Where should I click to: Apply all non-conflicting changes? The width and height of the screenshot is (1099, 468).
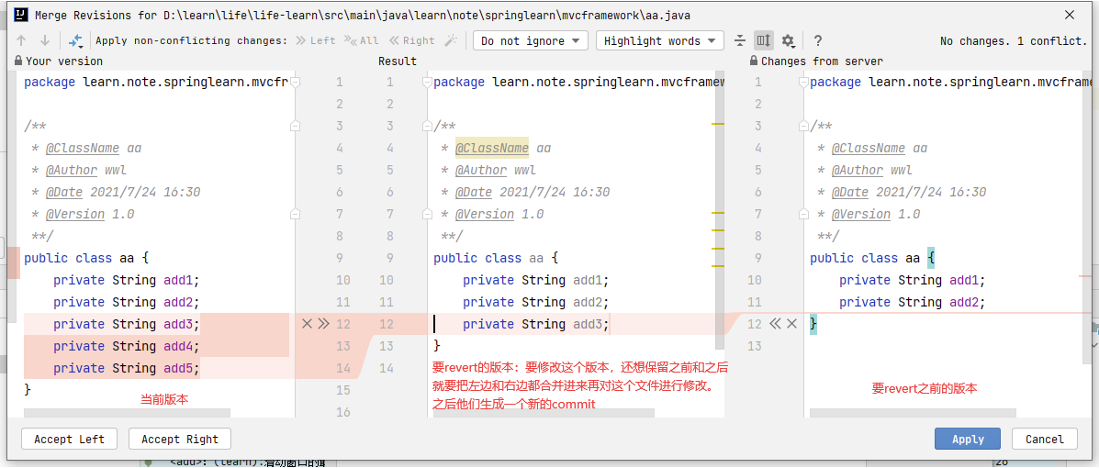[x=362, y=40]
